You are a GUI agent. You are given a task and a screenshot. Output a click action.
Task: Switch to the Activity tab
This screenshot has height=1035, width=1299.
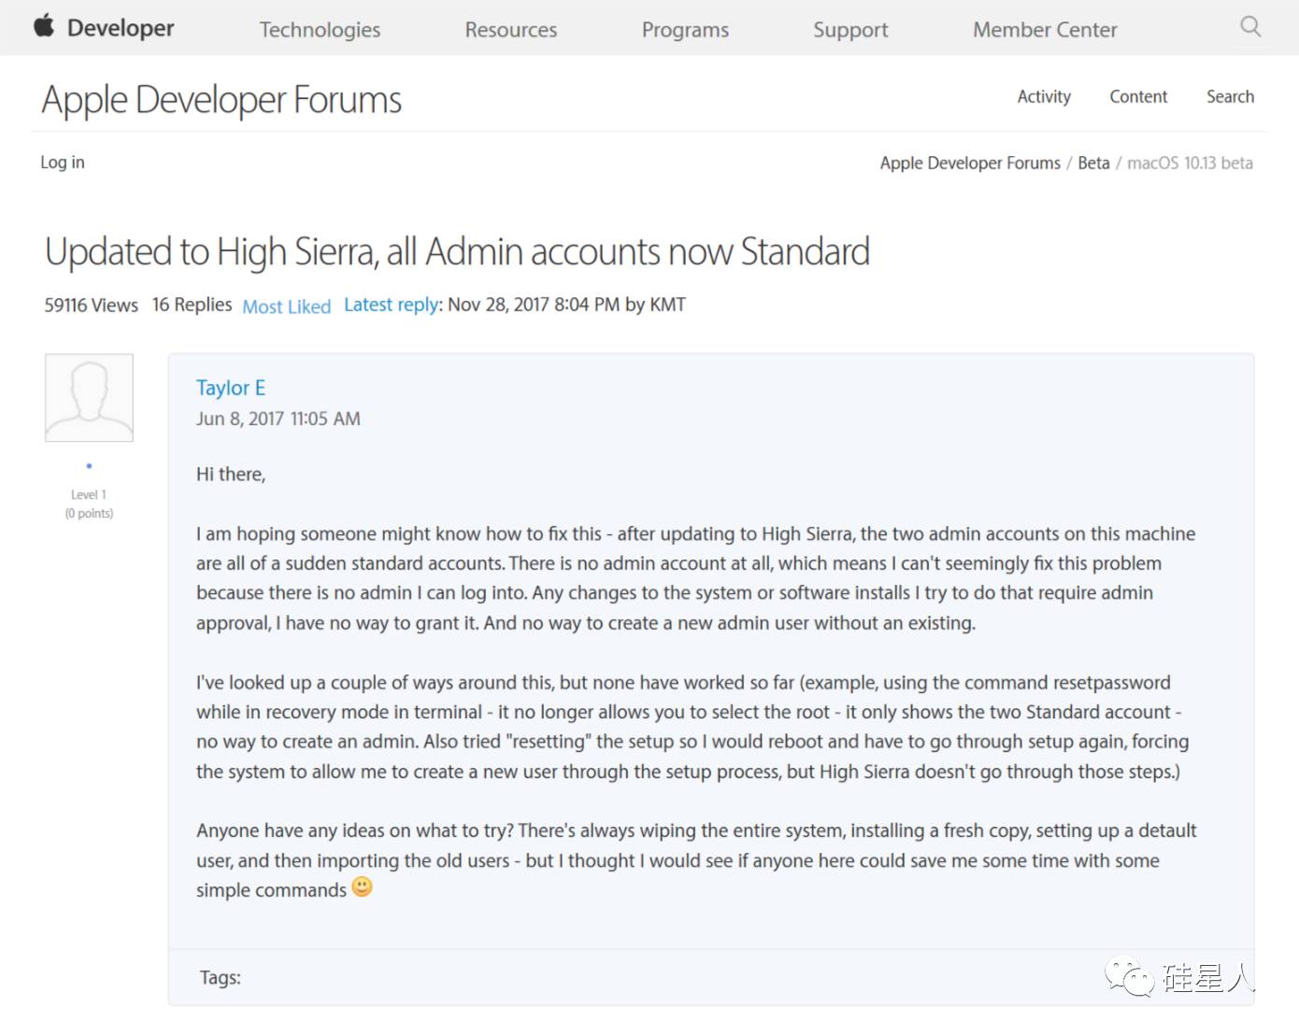click(1044, 96)
